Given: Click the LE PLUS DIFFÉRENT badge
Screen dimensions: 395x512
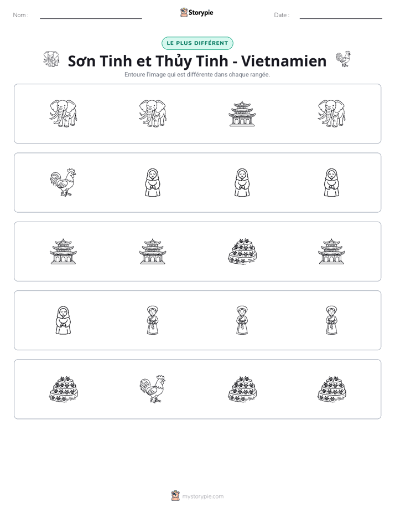Looking at the screenshot, I should pos(197,43).
